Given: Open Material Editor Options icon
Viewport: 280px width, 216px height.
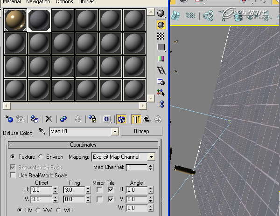Looking at the screenshot, I should coord(161,82).
